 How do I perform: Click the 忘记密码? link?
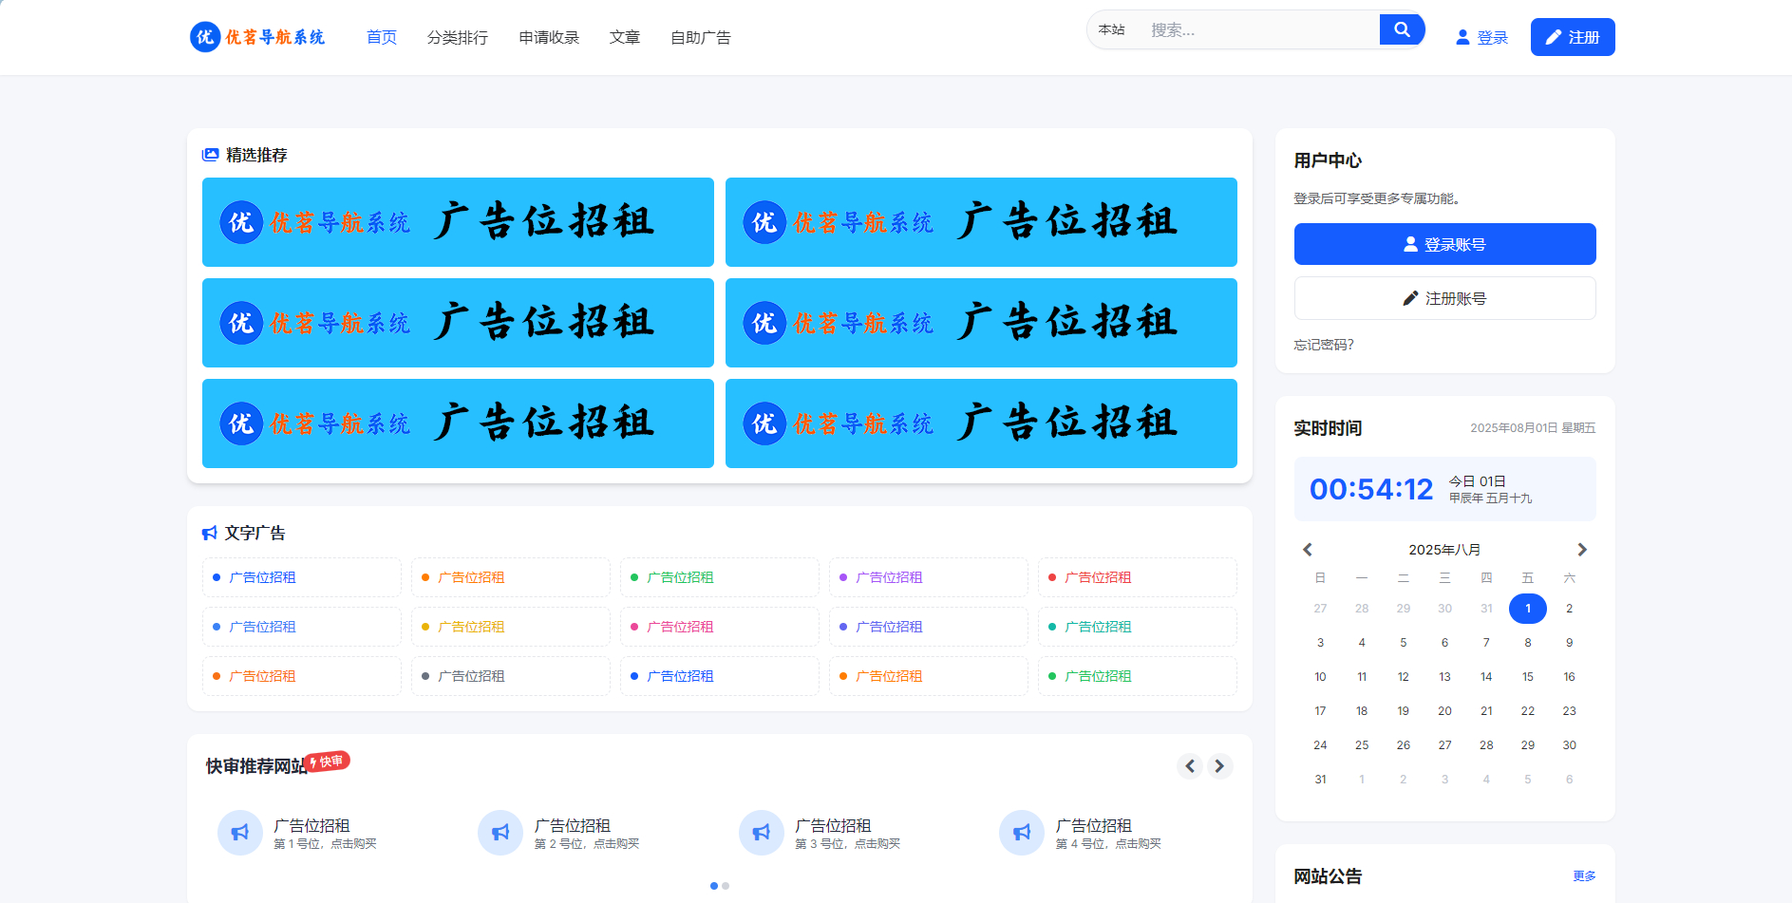1324,345
